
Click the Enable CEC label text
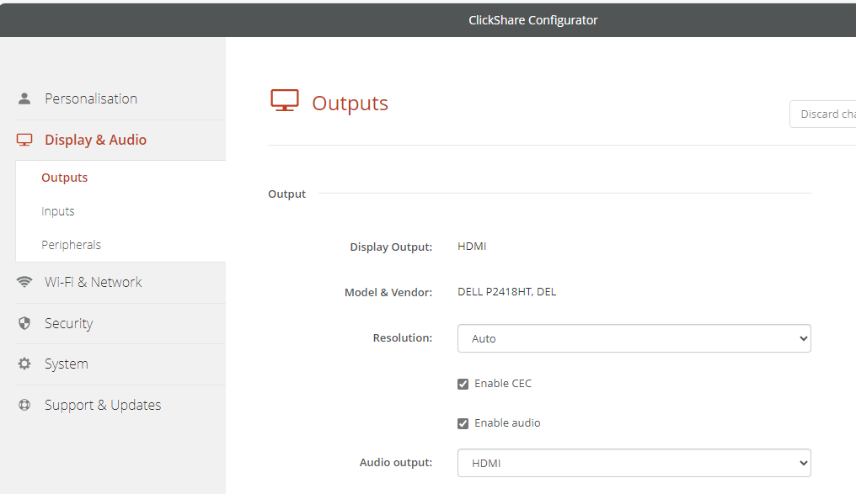tap(503, 384)
